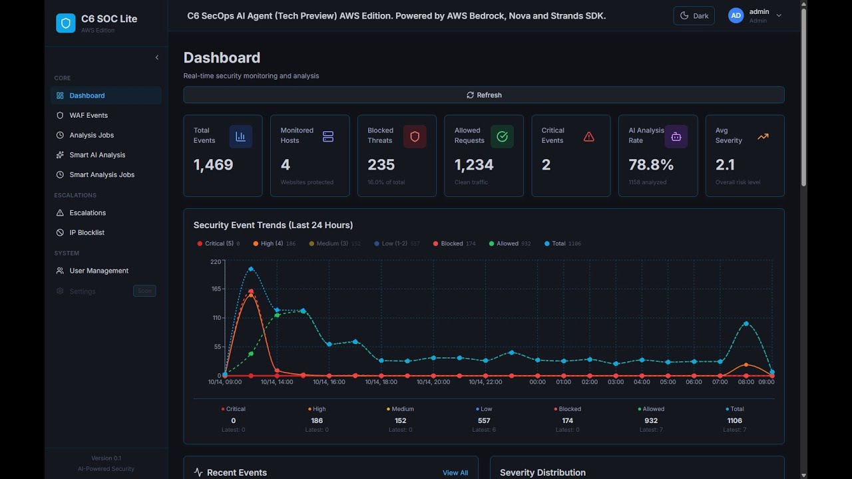This screenshot has height=479, width=852.
Task: Click the Allowed Requests green check icon
Action: click(502, 136)
